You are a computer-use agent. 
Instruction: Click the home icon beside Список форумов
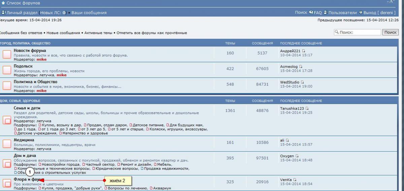3,3
